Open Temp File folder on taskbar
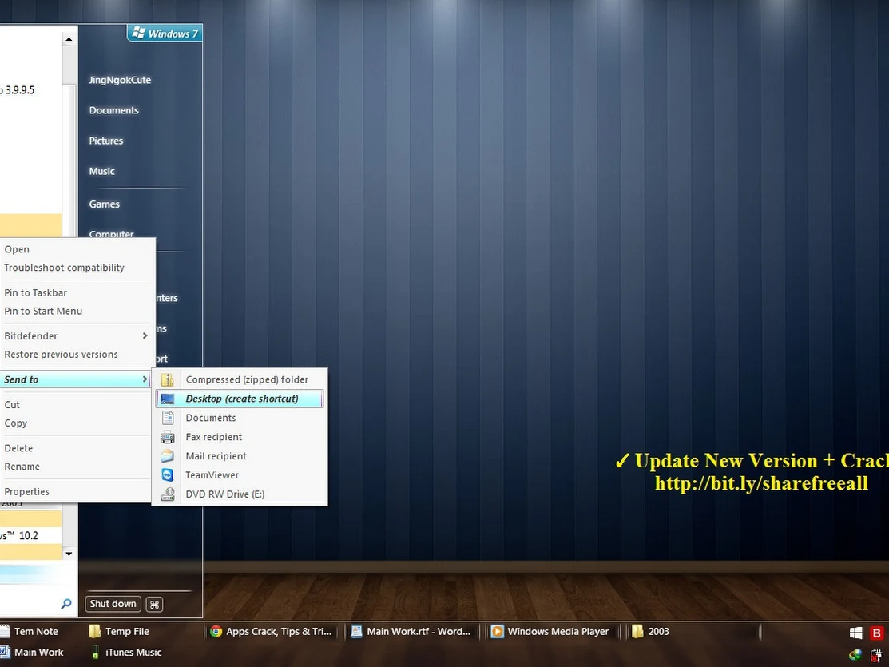This screenshot has width=889, height=667. (120, 631)
